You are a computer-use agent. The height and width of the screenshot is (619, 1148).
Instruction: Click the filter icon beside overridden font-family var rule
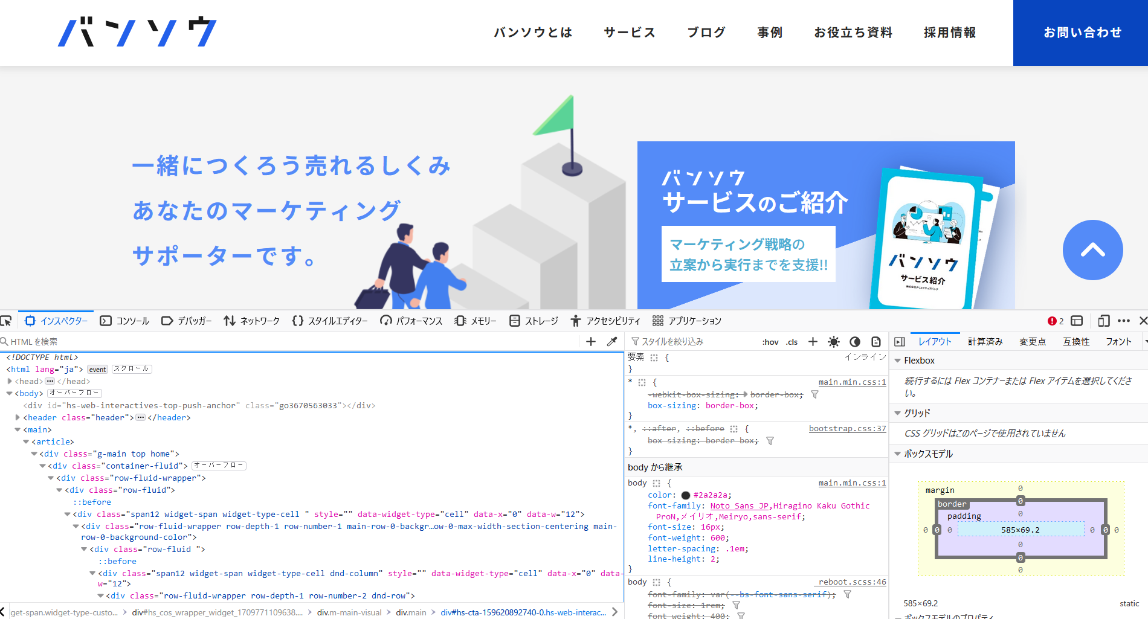coord(847,595)
